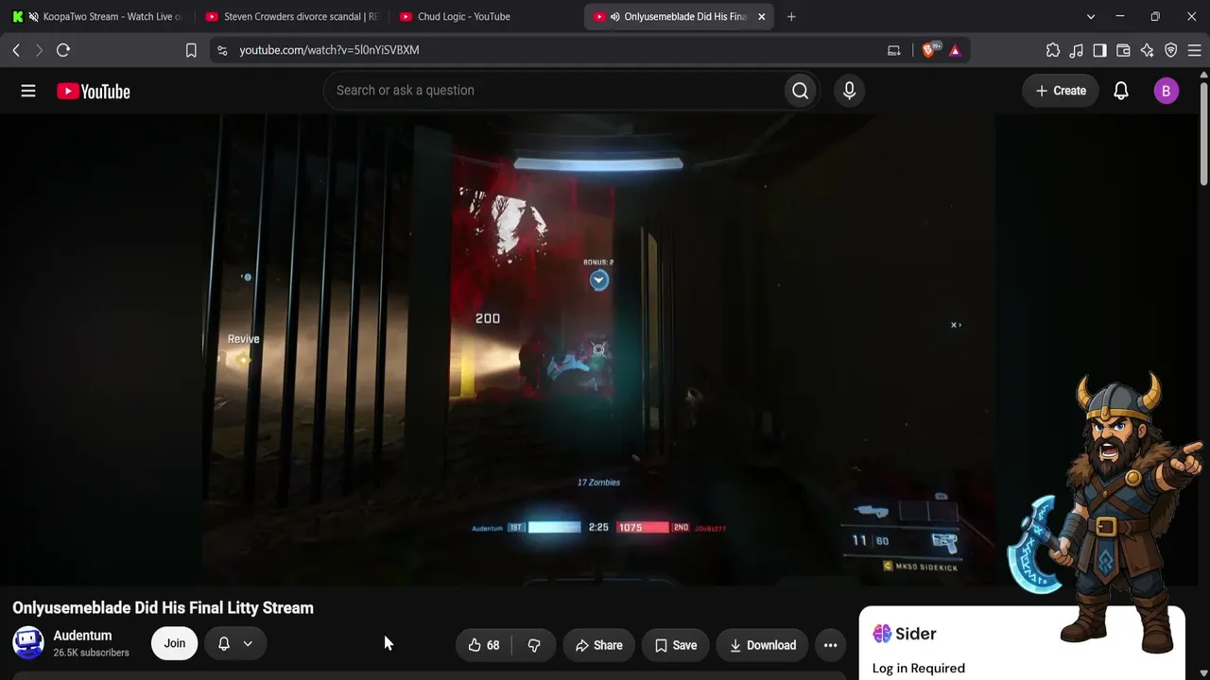
Task: Open Brave Rewards triangle icon
Action: [955, 50]
